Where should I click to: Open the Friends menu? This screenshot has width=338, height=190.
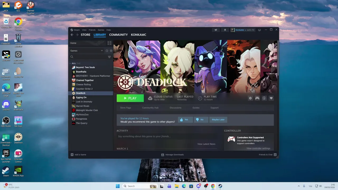click(92, 30)
